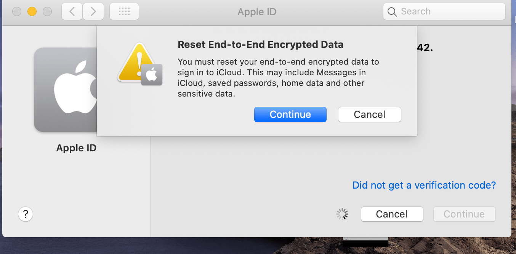Click the gray zoom window button
This screenshot has height=254, width=516.
47,12
